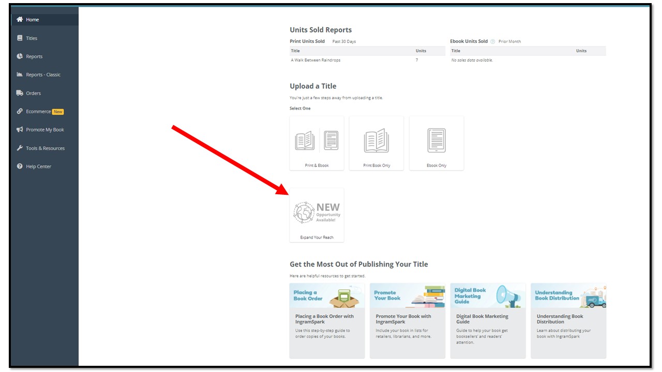Screen dimensions: 662x372
Task: Click the Help Center question mark icon
Action: click(20, 166)
